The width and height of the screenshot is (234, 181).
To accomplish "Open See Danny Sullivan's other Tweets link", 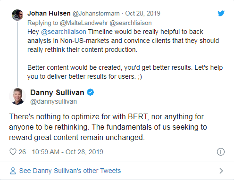I will [70, 171].
